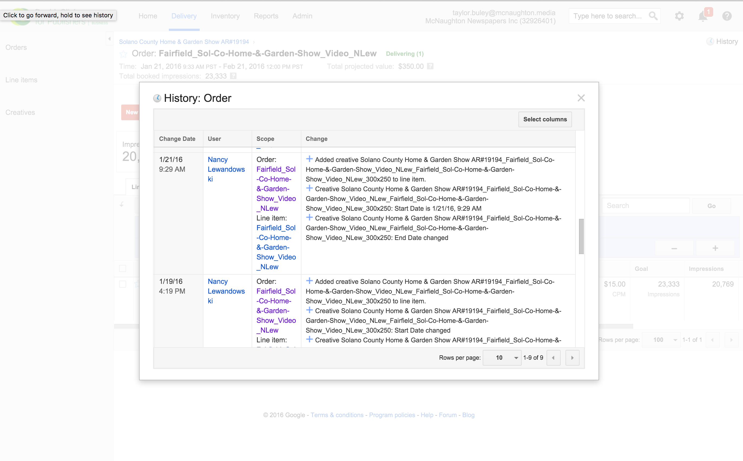Star the order as favorite

pos(123,54)
